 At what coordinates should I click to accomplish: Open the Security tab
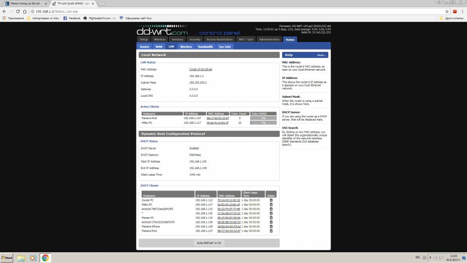195,39
